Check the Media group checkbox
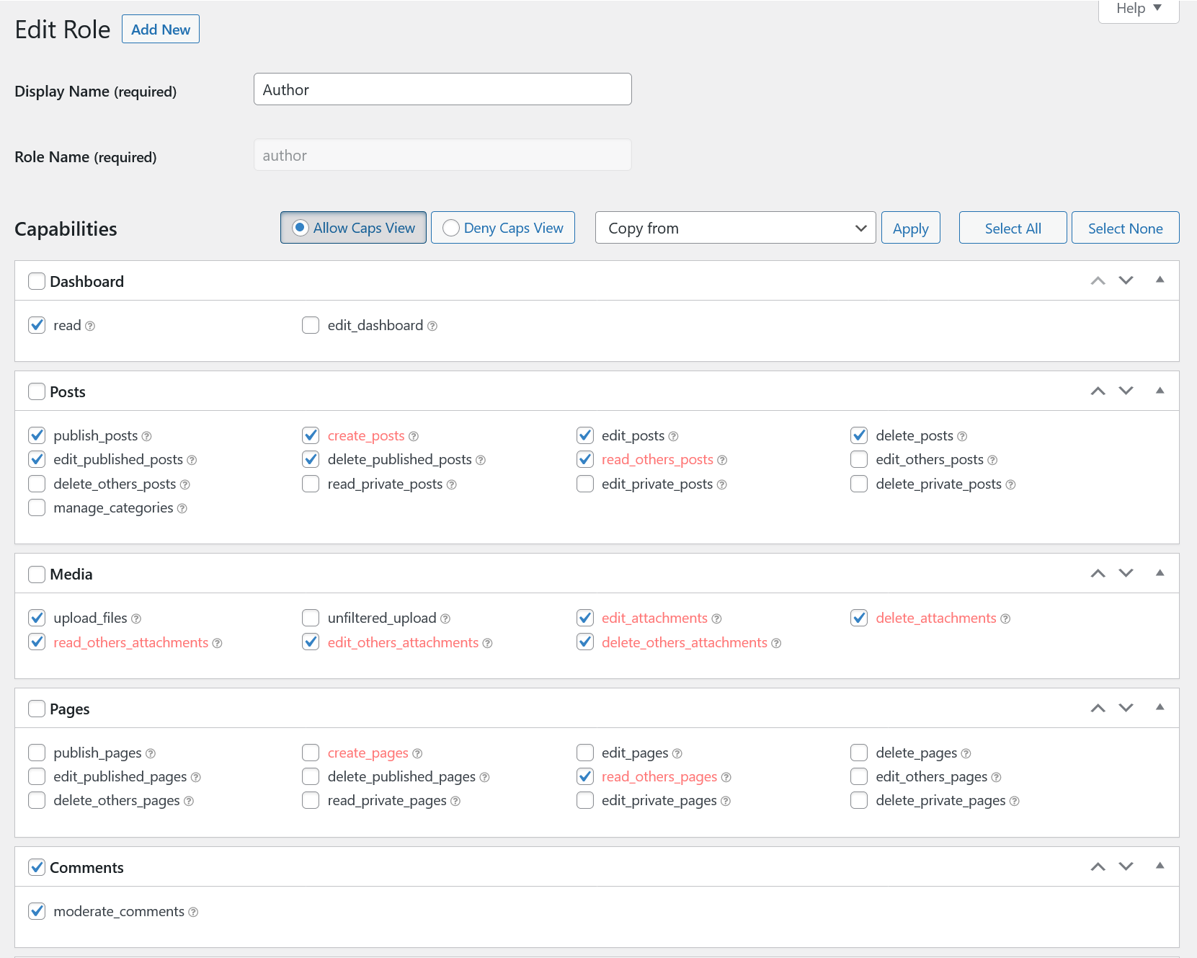The width and height of the screenshot is (1197, 958). [x=37, y=574]
